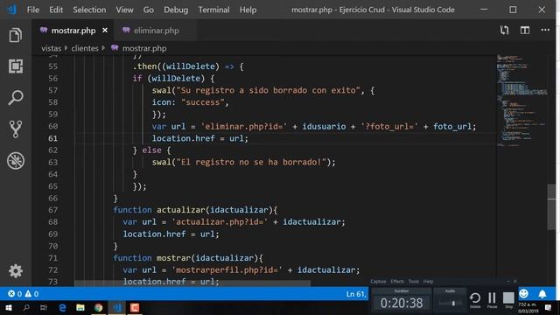Screen dimensions: 560x315
Task: Click the editor minimap code overview
Action: (x=521, y=100)
